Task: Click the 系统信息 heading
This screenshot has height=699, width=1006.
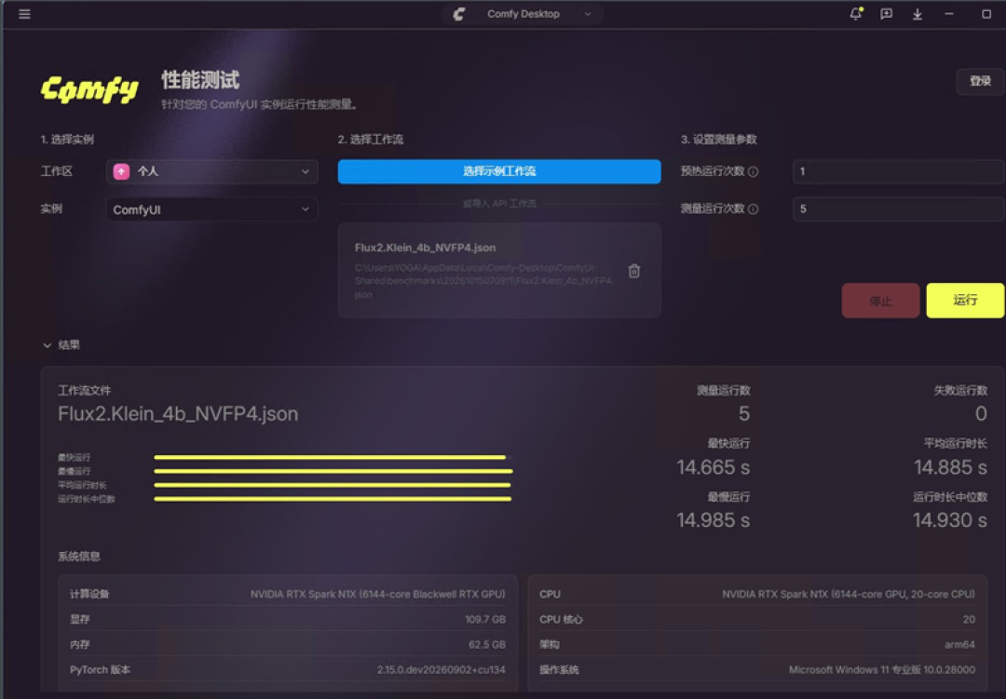Action: point(79,557)
